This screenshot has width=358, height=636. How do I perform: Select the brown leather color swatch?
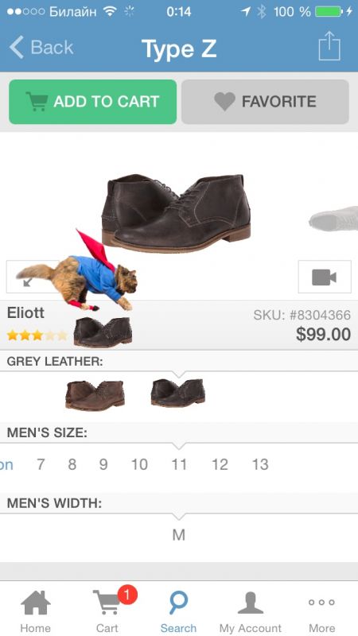pyautogui.click(x=95, y=395)
